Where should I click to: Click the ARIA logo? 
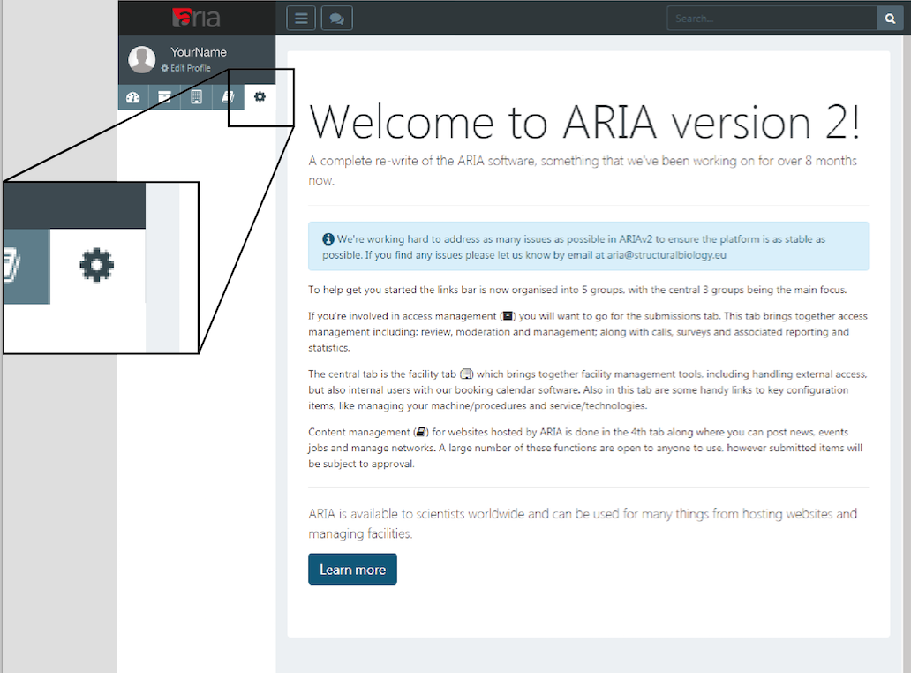coord(197,18)
